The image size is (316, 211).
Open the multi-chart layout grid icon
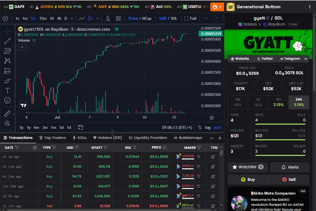click(x=118, y=19)
